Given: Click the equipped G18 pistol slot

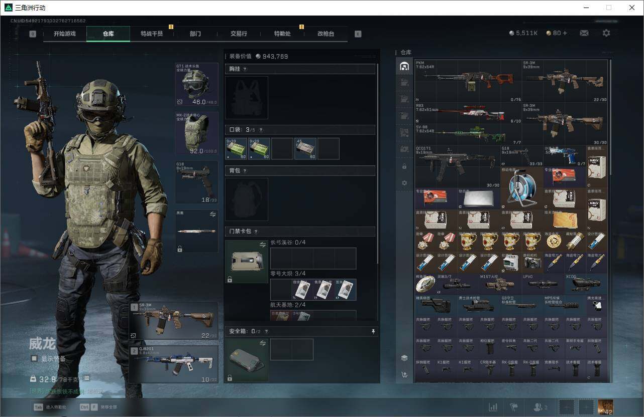Looking at the screenshot, I should (196, 182).
